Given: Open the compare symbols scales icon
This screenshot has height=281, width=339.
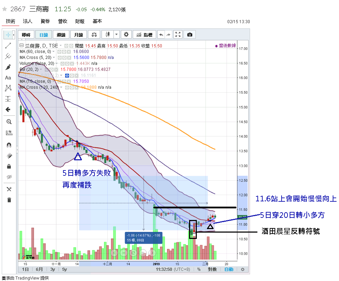Looking at the screenshot, I should click(94, 35).
